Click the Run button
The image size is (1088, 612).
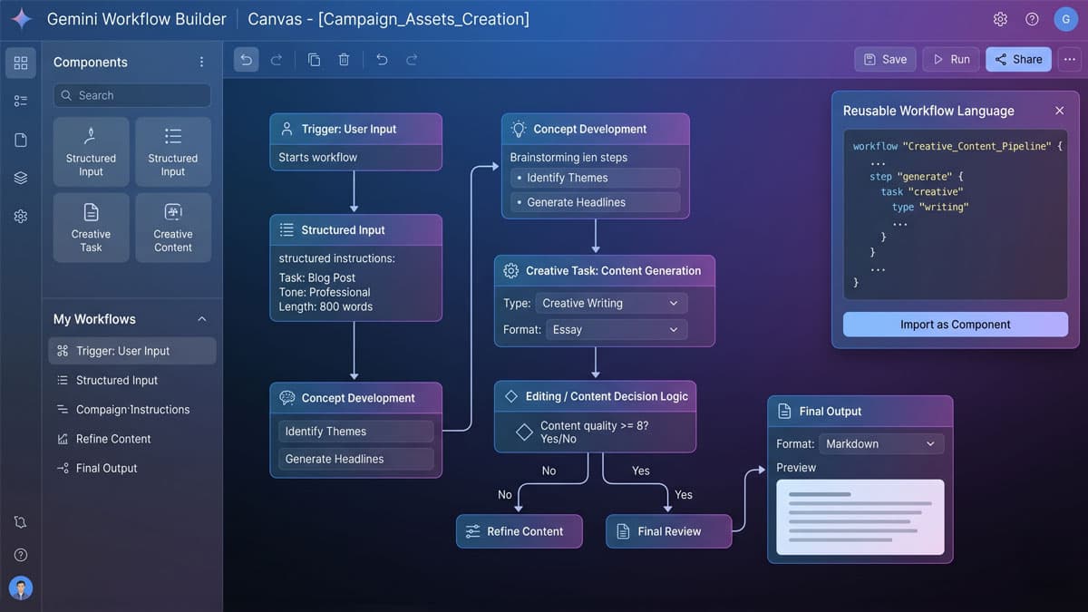point(951,59)
